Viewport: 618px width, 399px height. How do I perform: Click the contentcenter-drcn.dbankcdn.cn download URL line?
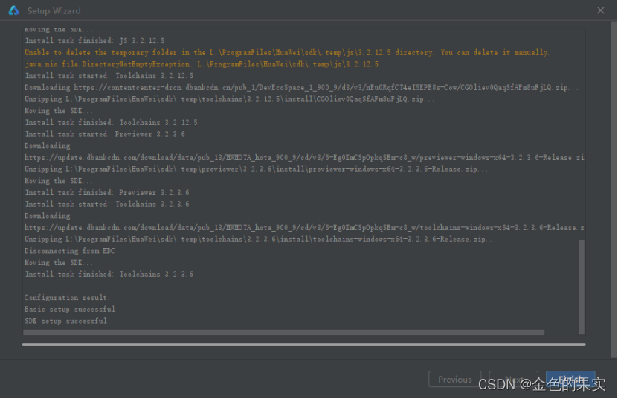coord(301,88)
